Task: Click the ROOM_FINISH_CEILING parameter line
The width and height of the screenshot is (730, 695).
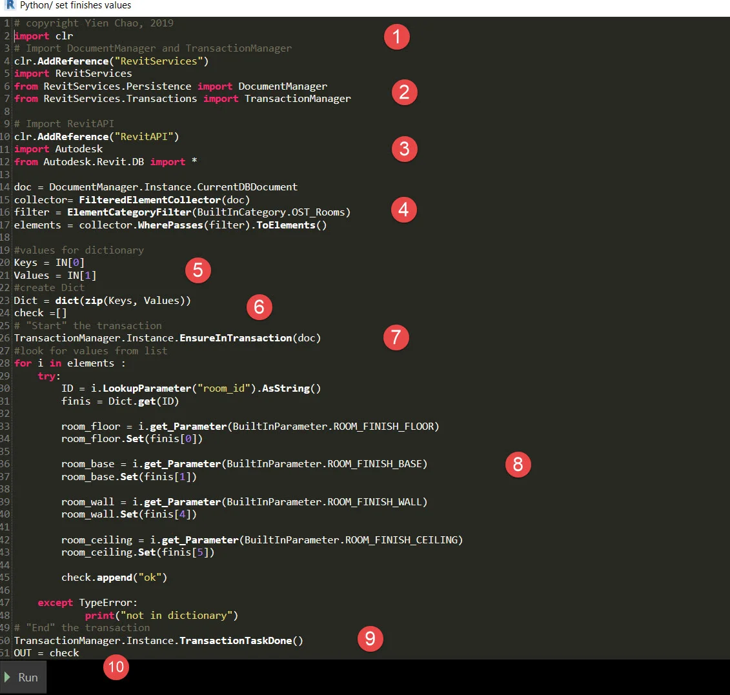Action: click(x=262, y=540)
